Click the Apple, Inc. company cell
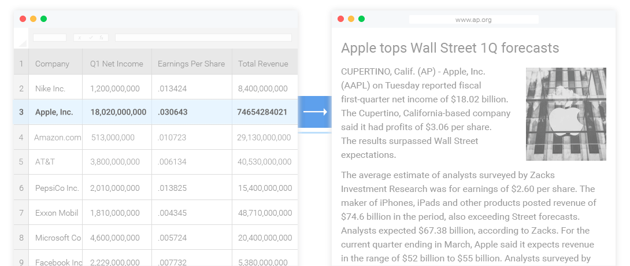This screenshot has width=630, height=266. tap(54, 112)
